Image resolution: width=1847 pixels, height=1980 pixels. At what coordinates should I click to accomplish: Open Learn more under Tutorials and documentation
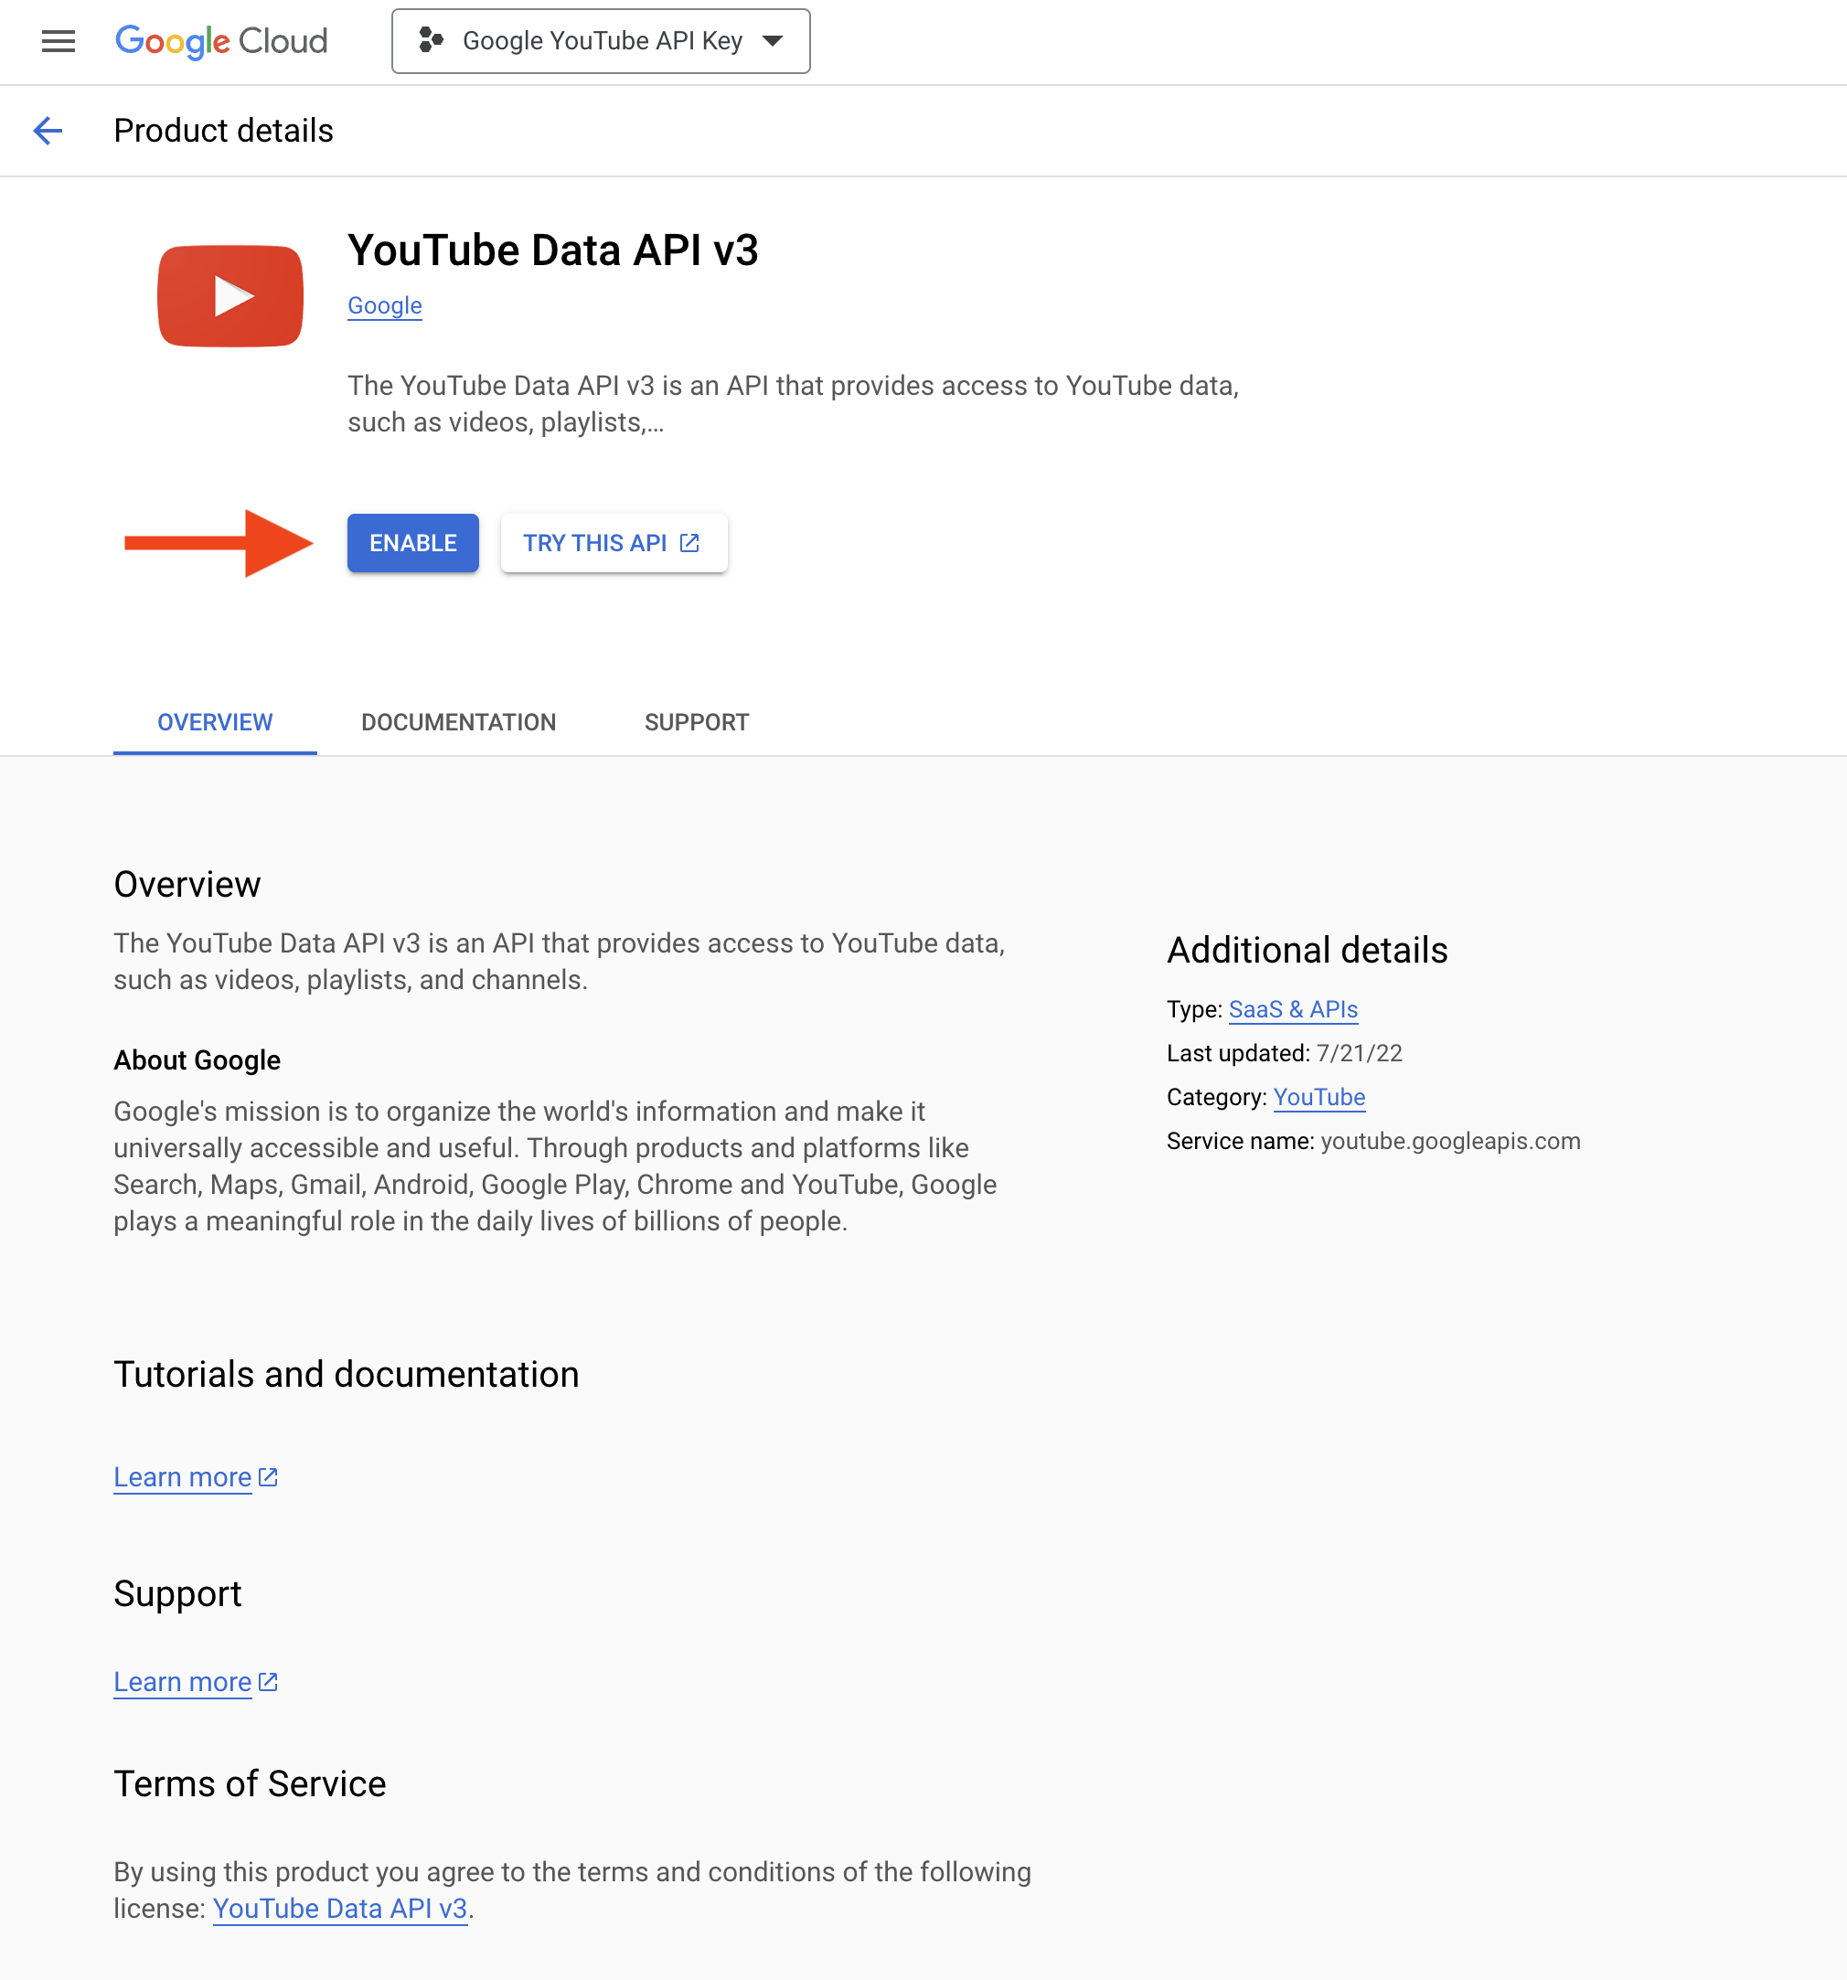click(x=182, y=1477)
